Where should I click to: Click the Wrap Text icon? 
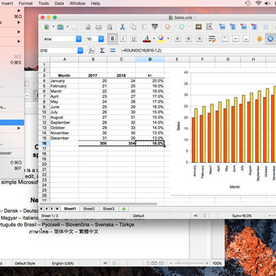212,39
